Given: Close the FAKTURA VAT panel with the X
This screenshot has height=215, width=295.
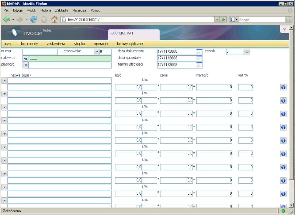Looking at the screenshot, I should (284, 29).
